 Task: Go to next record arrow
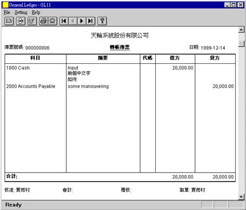click(82, 21)
